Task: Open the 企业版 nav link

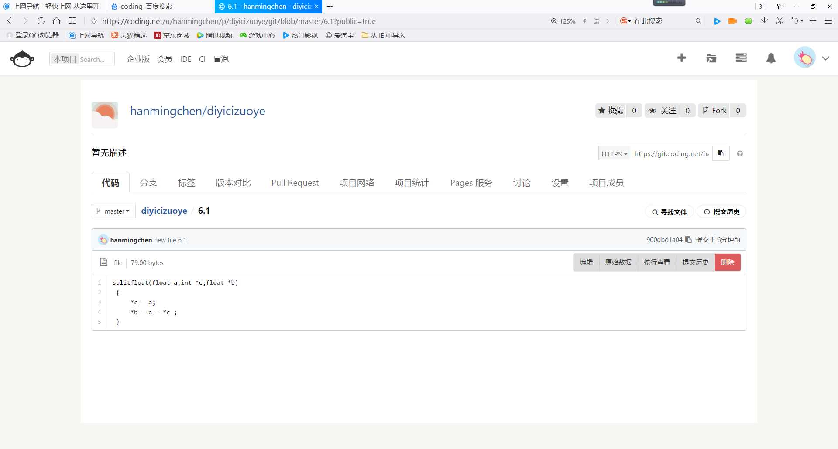Action: tap(138, 59)
